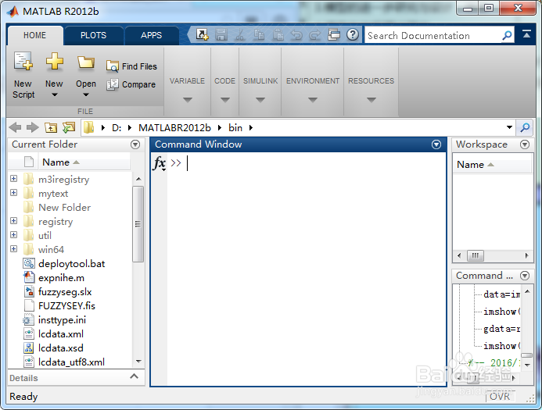Viewport: 542px width, 410px height.
Task: Click the up one level folder icon
Action: [51, 128]
